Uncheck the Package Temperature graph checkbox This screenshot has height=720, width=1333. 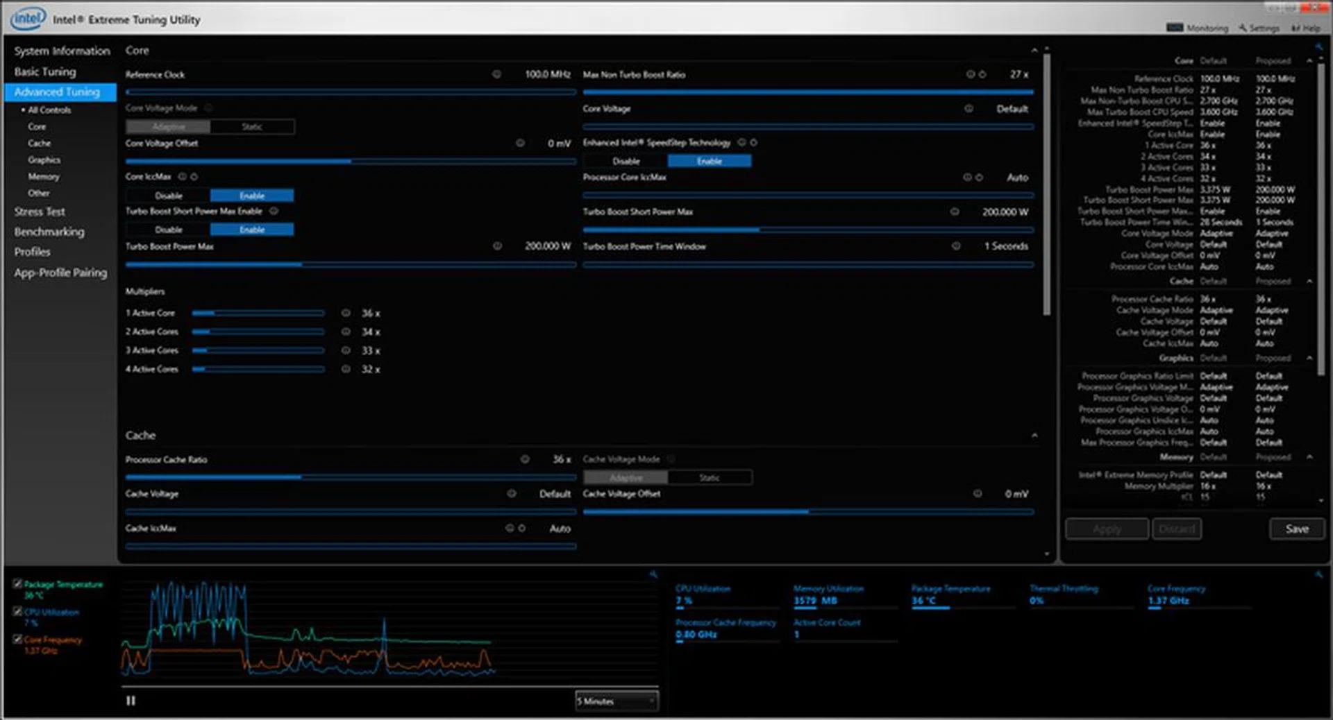[18, 584]
